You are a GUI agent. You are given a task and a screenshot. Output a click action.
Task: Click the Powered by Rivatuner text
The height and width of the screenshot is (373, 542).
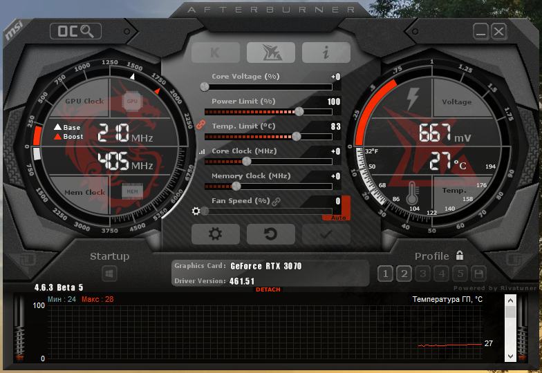[x=495, y=287]
